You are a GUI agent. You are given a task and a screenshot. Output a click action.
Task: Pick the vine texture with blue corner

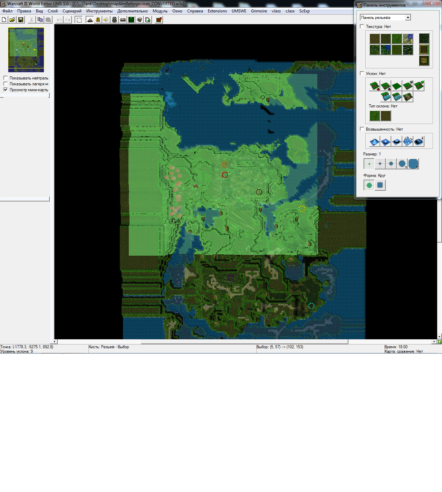pos(386,50)
